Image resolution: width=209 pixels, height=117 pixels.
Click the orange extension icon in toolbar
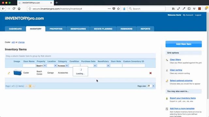click(200, 9)
